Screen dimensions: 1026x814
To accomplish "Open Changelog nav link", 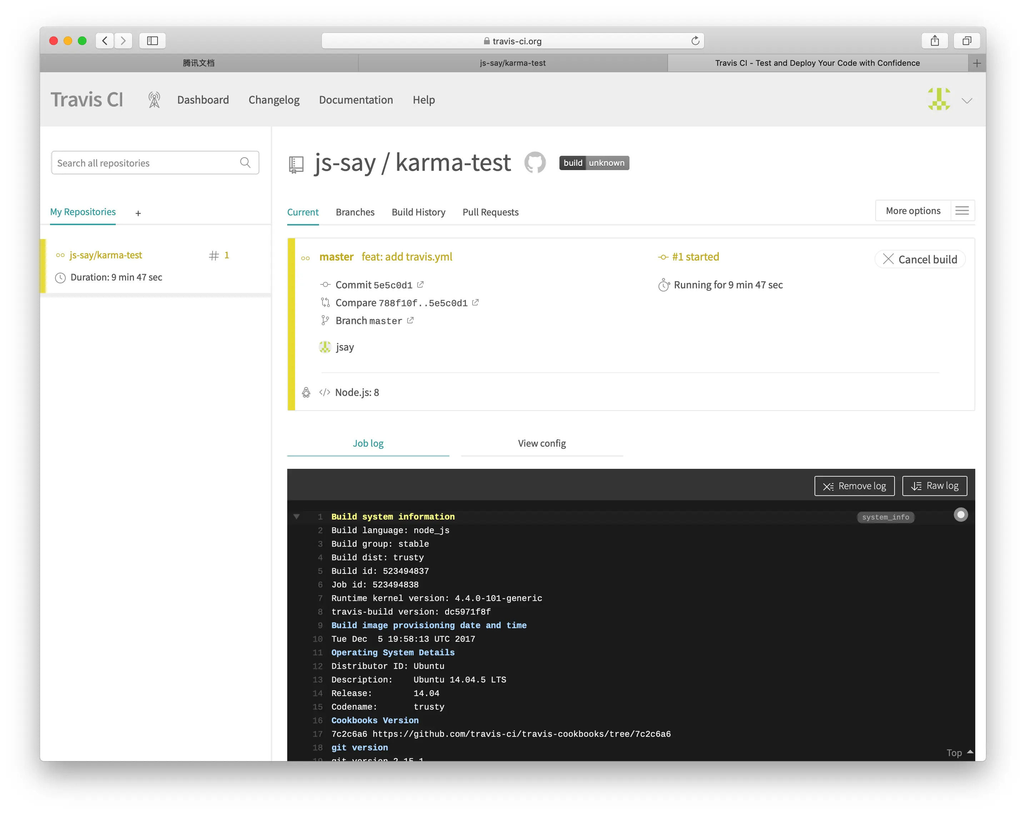I will [x=274, y=100].
